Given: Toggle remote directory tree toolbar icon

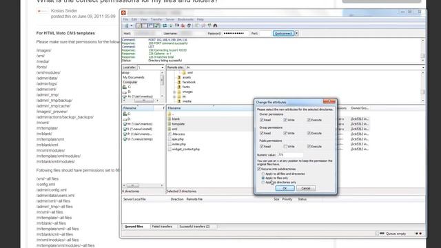Looking at the screenshot, I should point(151,25).
